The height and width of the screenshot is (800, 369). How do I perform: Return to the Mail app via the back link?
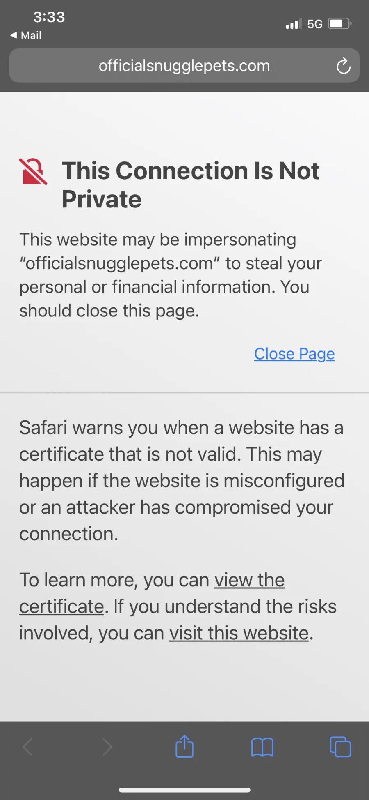click(x=26, y=35)
